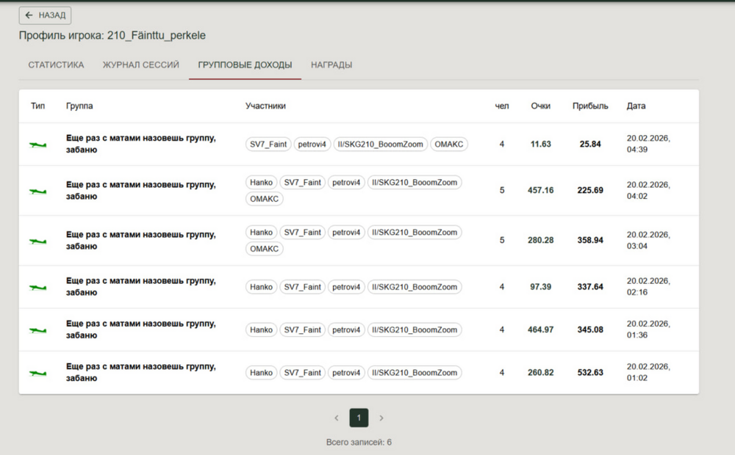Click the green plane icon in the 01:36 row
The width and height of the screenshot is (735, 455).
[x=37, y=330]
